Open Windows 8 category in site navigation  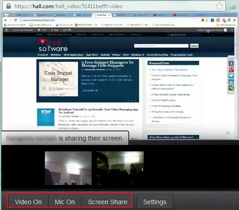tap(137, 55)
